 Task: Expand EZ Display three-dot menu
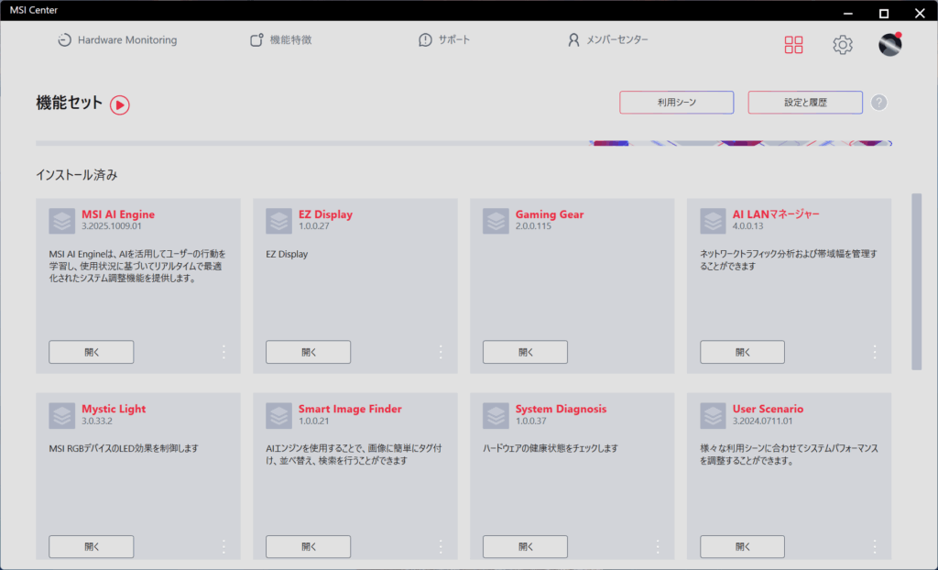pos(441,352)
